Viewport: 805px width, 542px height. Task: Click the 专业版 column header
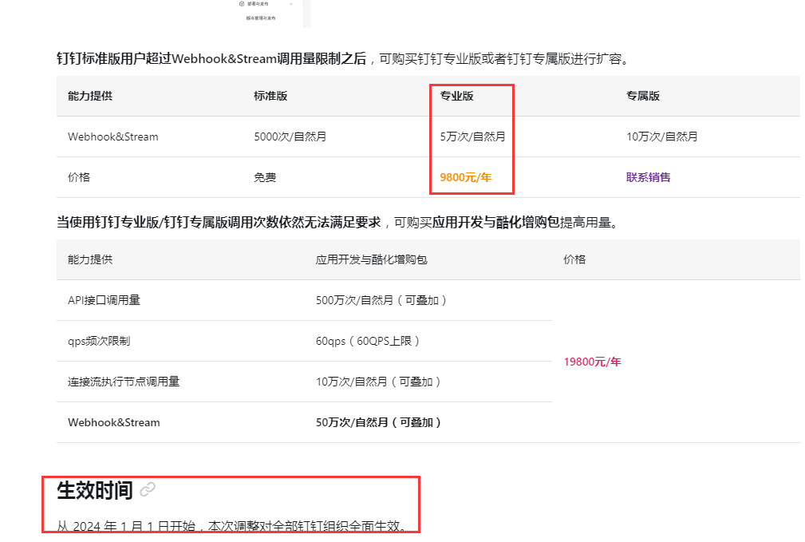(x=456, y=96)
